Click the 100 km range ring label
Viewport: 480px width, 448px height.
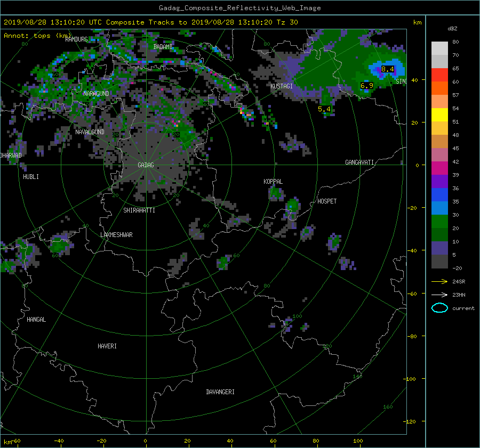pyautogui.click(x=297, y=316)
